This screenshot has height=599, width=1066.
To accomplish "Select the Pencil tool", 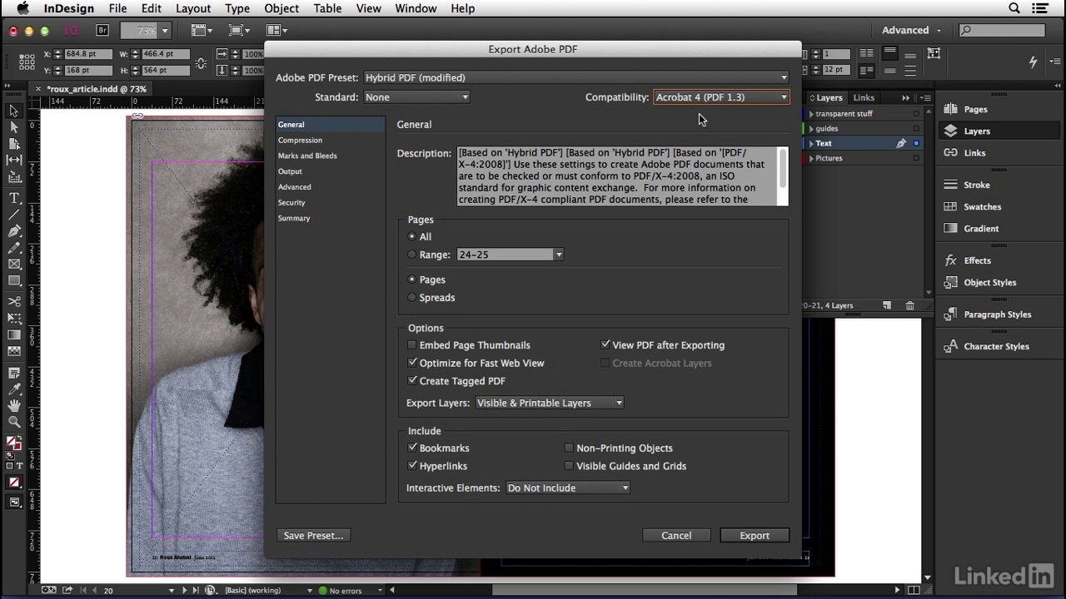I will (x=14, y=248).
